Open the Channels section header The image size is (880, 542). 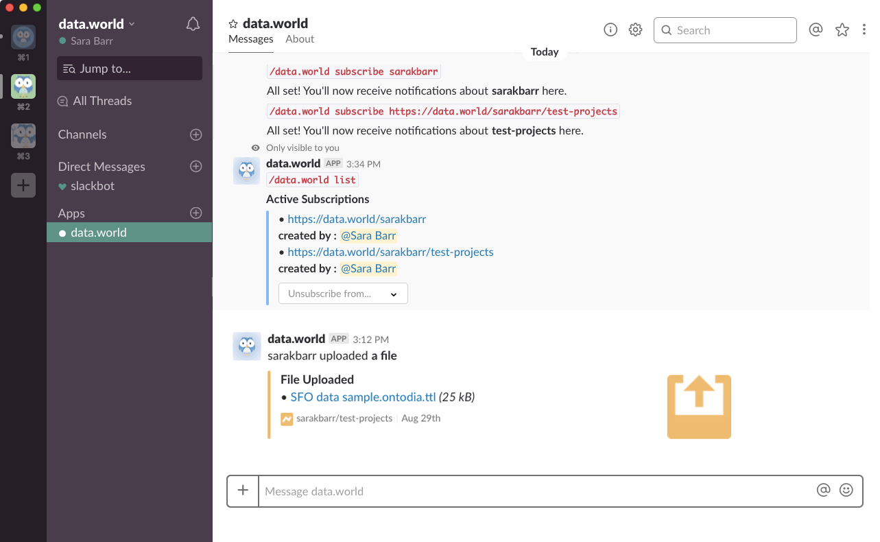[82, 134]
